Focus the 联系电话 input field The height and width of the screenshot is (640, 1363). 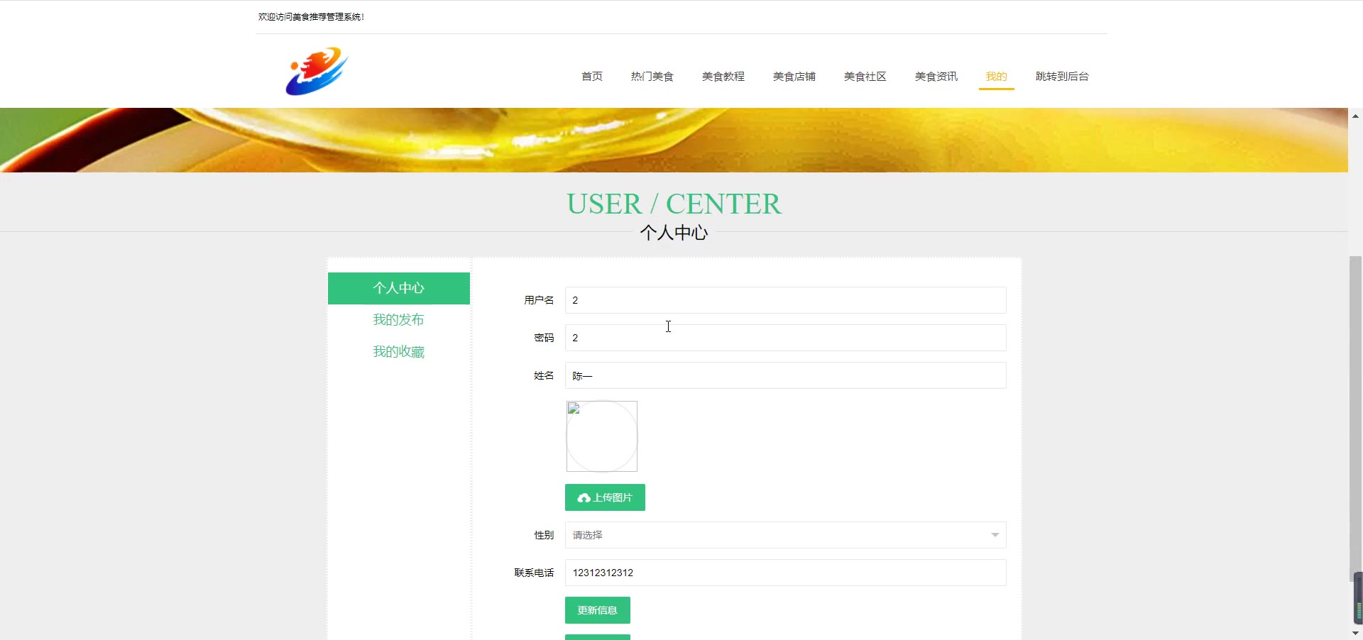(785, 573)
